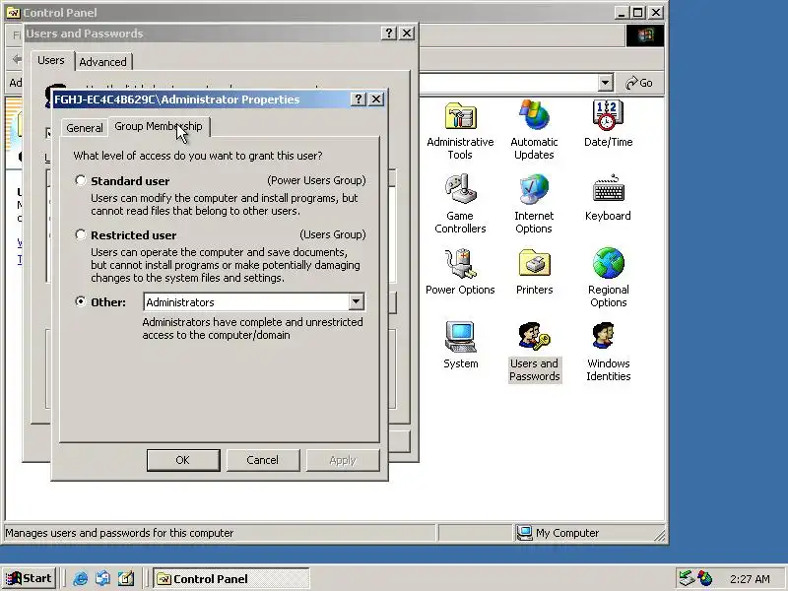This screenshot has height=591, width=788.
Task: Click Administrator Properties help question button
Action: coord(358,99)
